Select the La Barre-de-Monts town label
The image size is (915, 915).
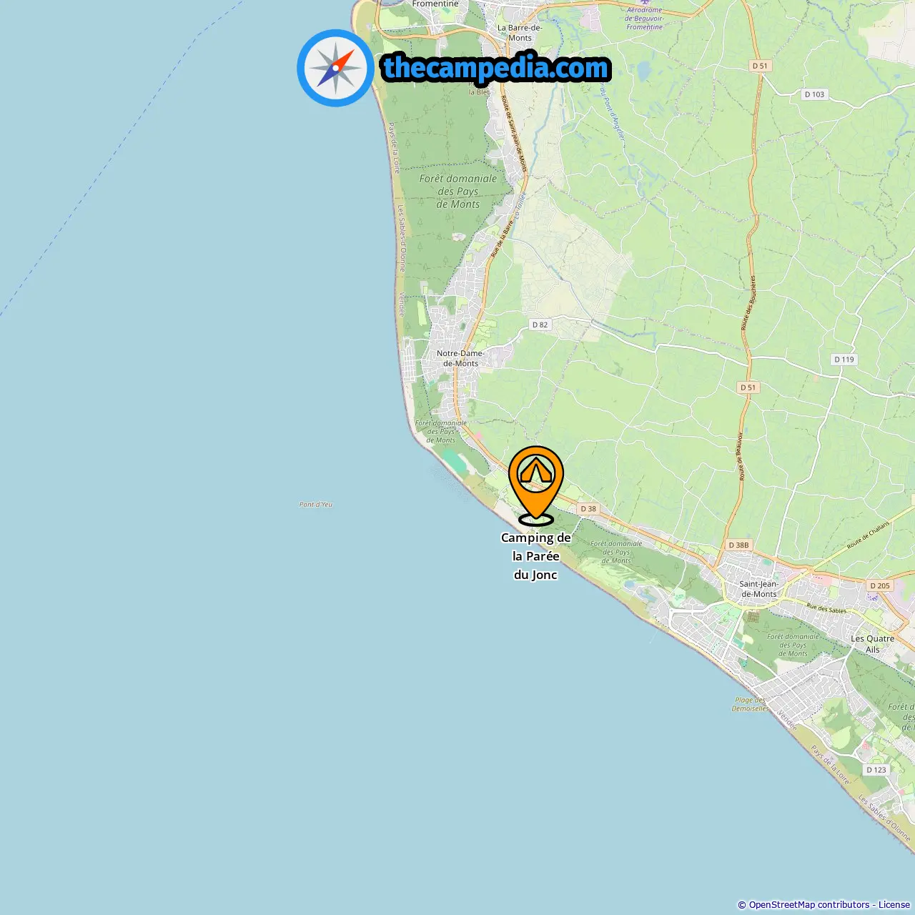click(520, 33)
